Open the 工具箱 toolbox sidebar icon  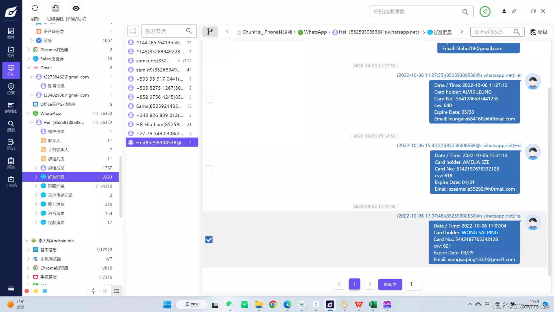pos(11,181)
